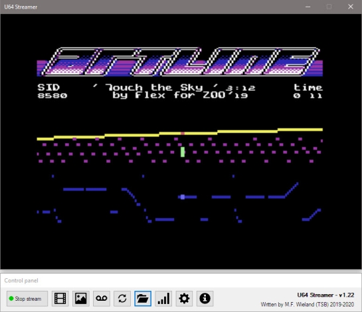Click the green cursor bar in visualizer
This screenshot has height=312, width=362.
(x=183, y=152)
